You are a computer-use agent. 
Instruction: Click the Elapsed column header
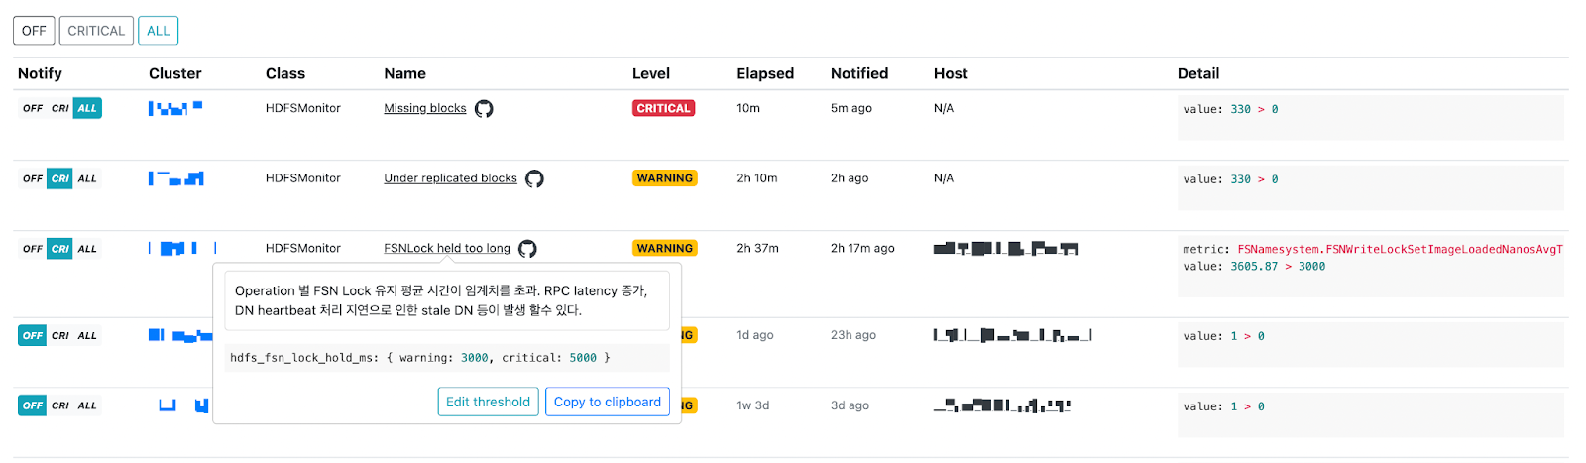coord(765,73)
